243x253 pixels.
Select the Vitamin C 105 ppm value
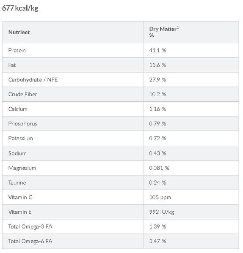160,197
